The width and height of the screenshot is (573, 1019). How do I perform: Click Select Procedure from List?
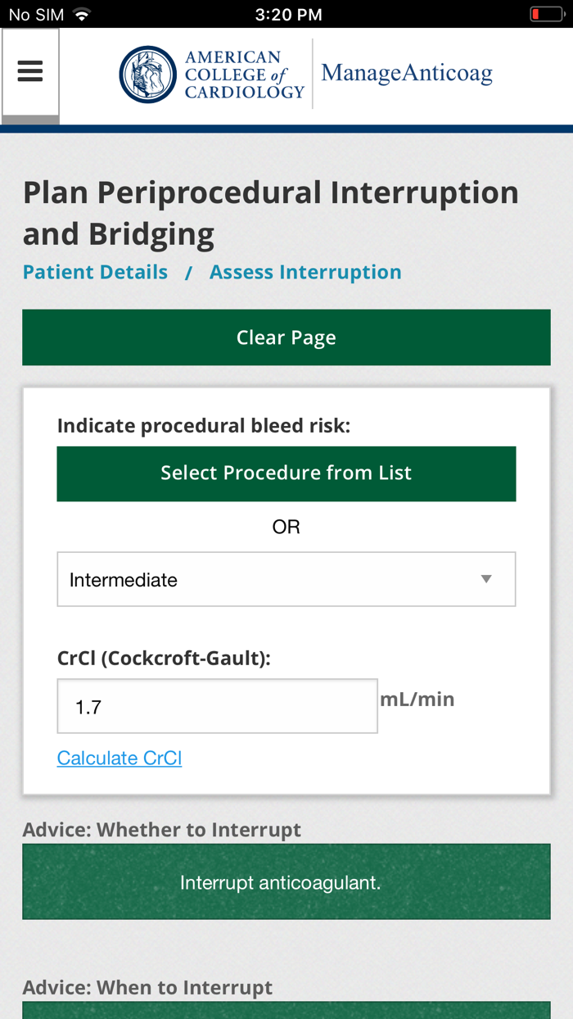286,473
